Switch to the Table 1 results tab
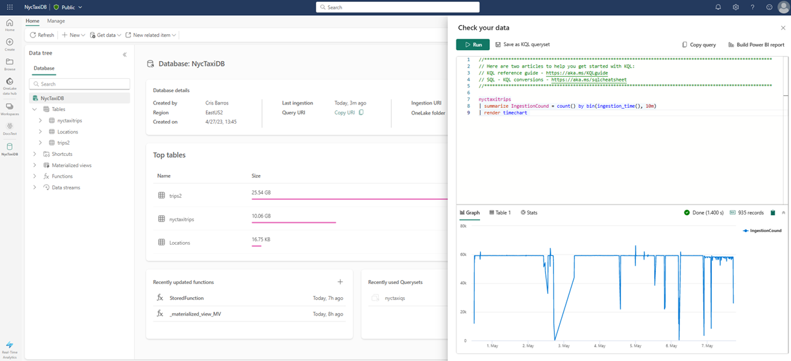 [x=499, y=213]
